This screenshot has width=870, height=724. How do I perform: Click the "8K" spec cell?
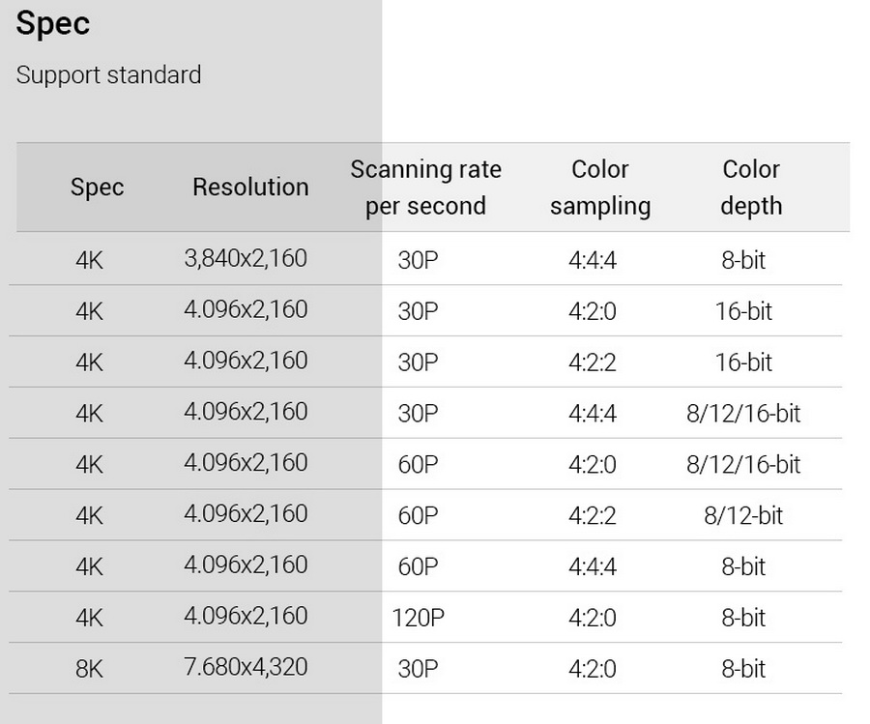point(89,668)
